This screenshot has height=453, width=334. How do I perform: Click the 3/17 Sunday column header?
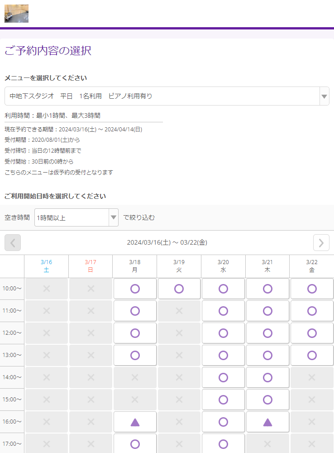pos(91,266)
